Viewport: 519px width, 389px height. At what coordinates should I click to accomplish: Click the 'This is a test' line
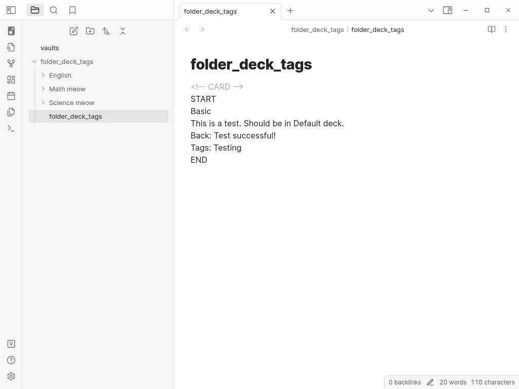coord(268,123)
